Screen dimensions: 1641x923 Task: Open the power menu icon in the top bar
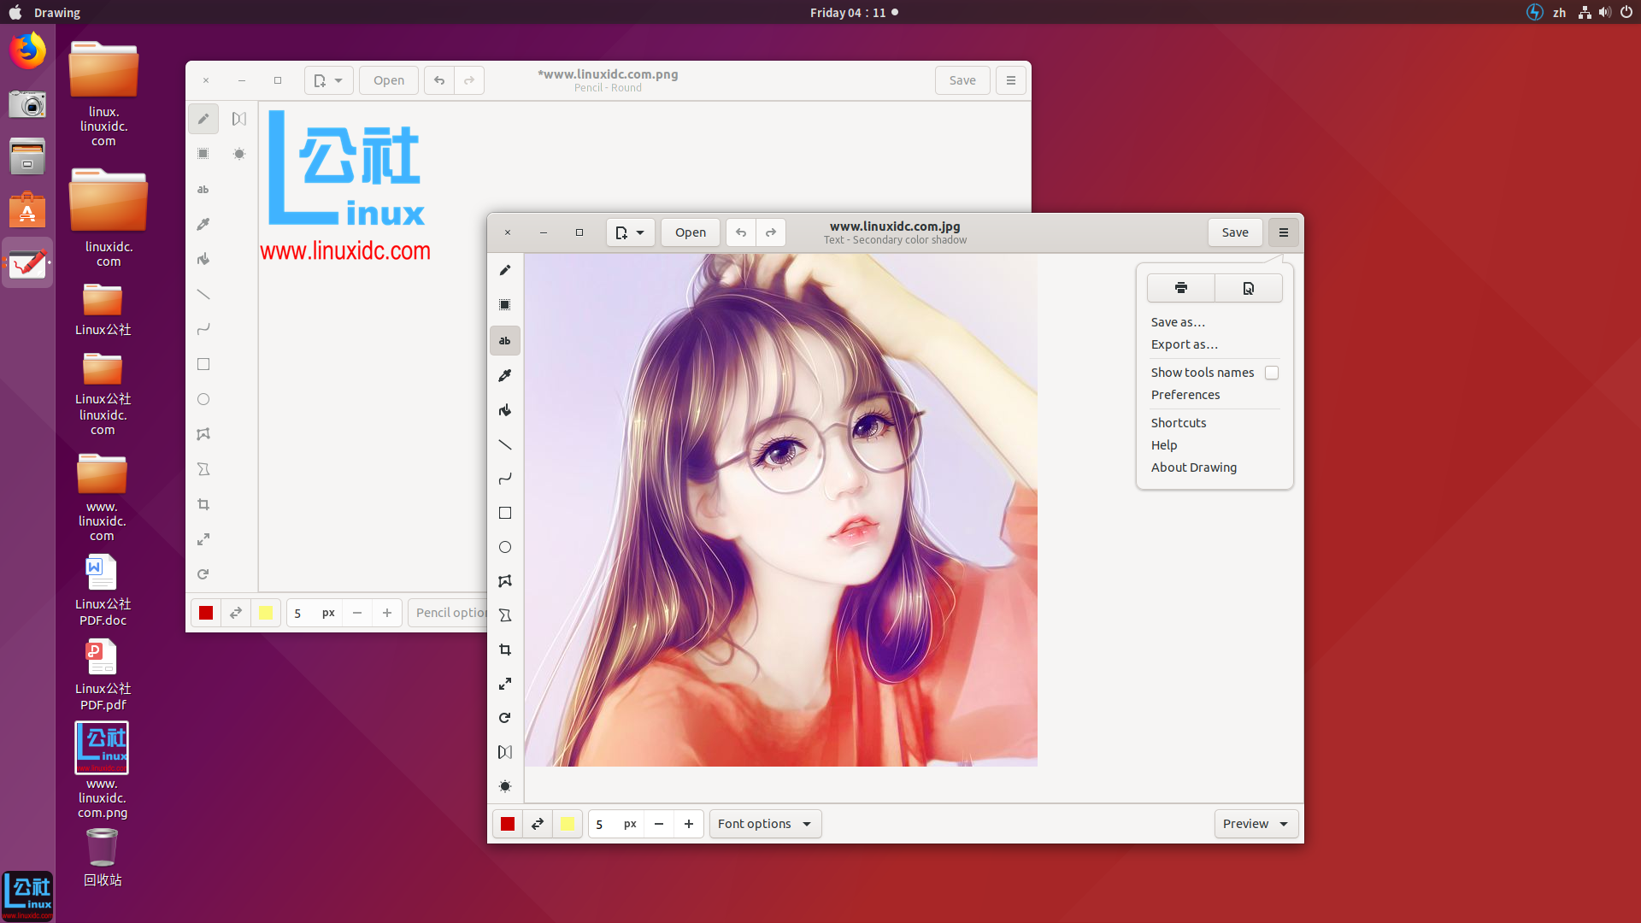(1626, 13)
